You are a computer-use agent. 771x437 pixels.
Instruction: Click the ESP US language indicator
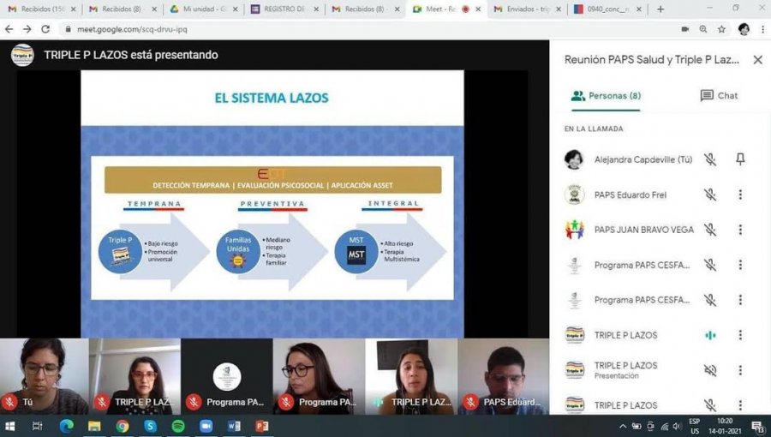694,426
